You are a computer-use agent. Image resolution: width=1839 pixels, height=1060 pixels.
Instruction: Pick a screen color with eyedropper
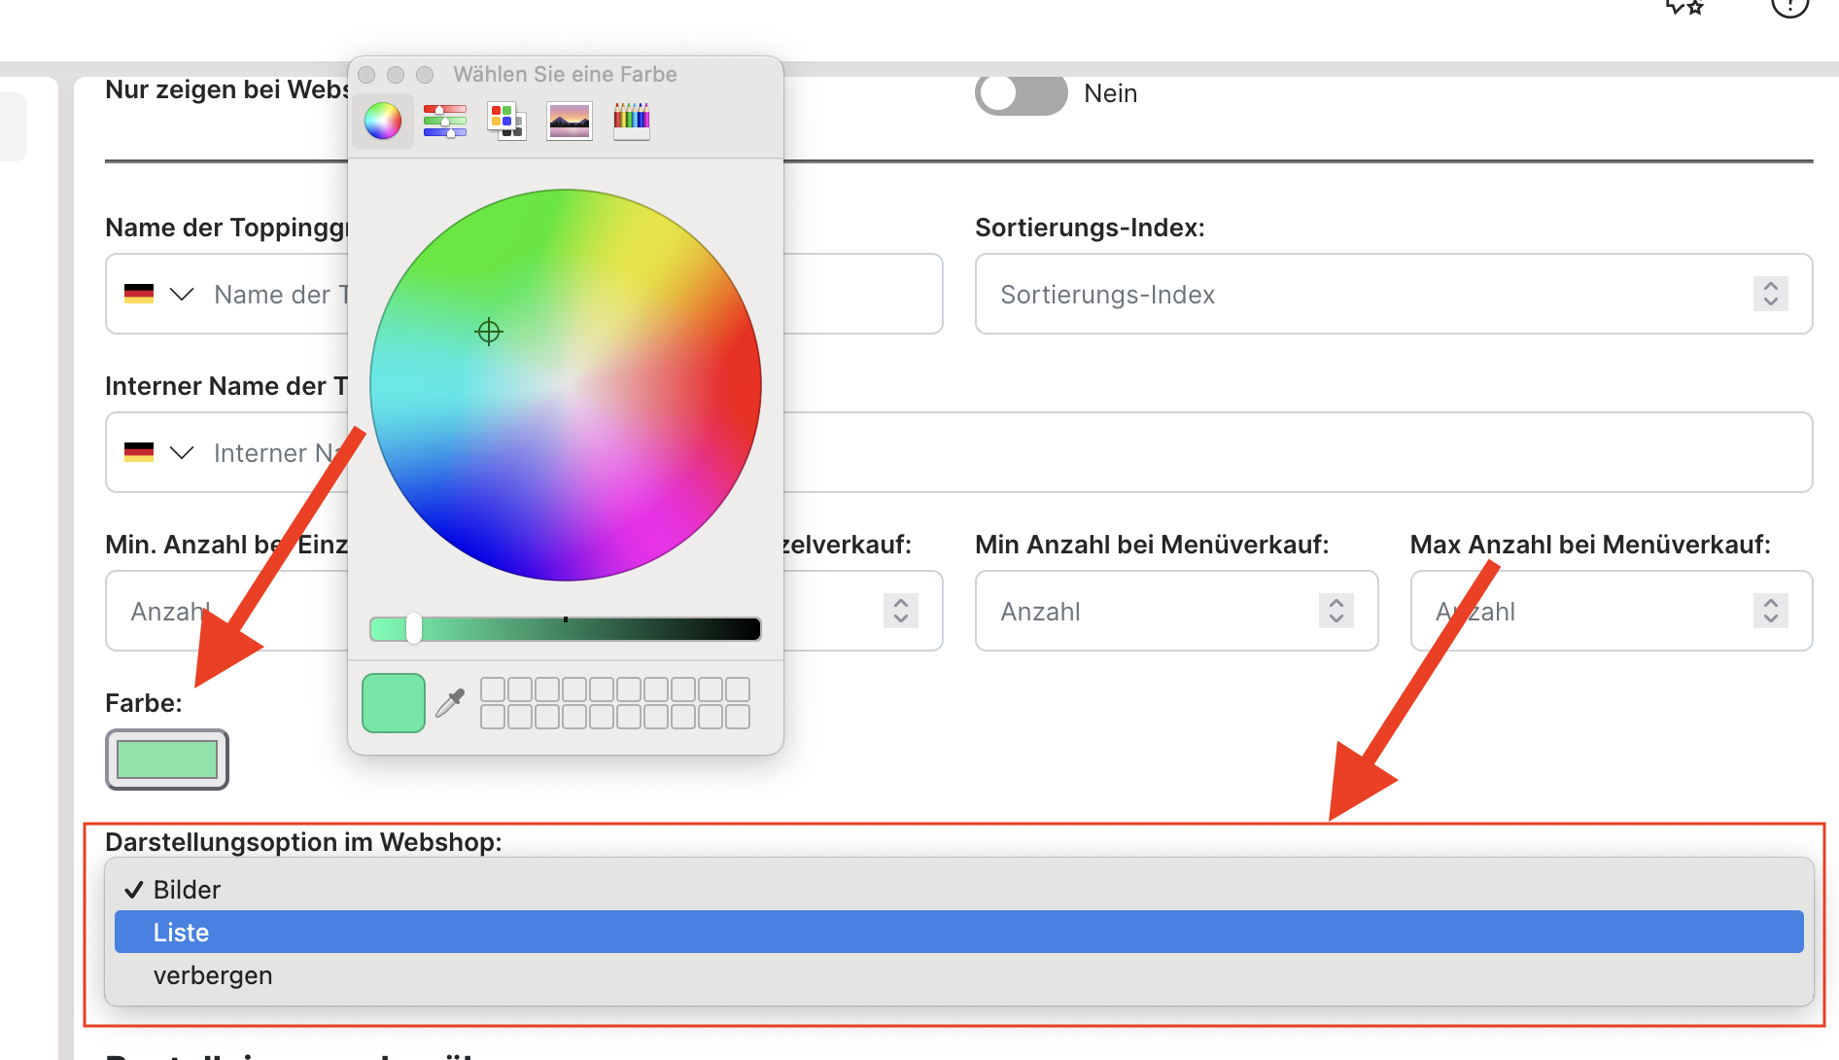pyautogui.click(x=450, y=702)
